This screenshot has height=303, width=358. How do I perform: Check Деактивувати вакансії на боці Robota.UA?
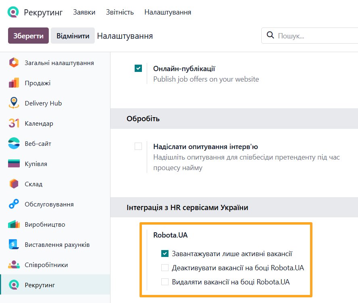tap(165, 267)
